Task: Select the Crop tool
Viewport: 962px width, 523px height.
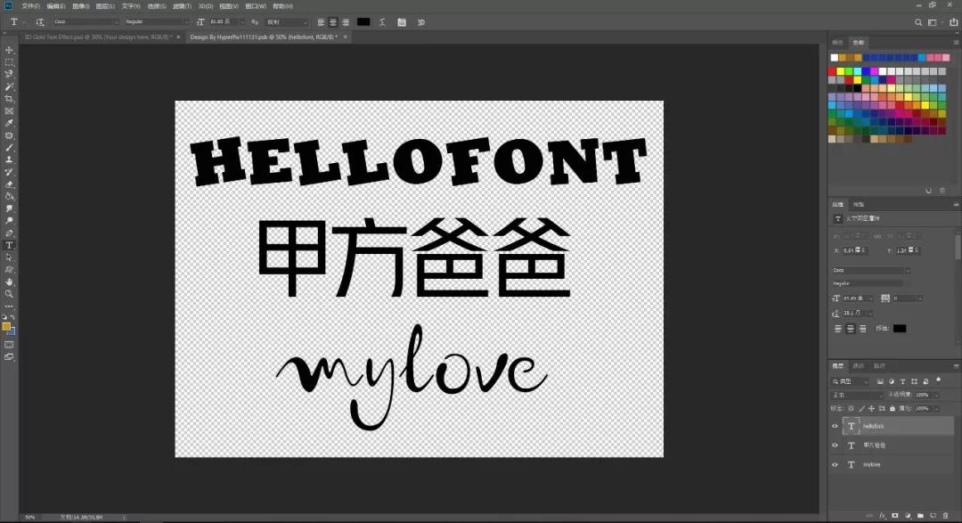Action: [x=9, y=99]
